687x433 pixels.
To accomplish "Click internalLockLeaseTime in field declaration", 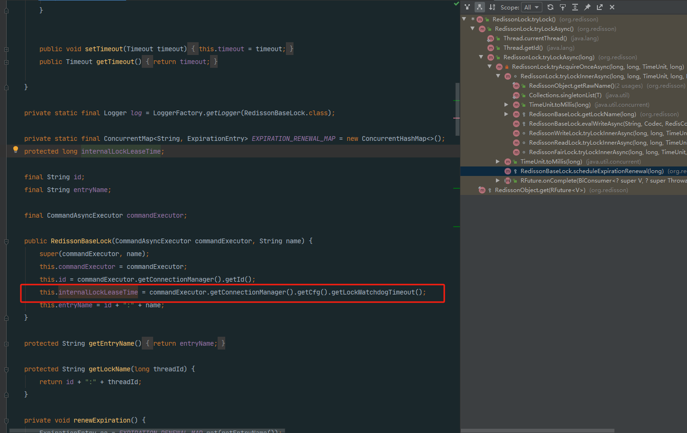I will click(121, 151).
